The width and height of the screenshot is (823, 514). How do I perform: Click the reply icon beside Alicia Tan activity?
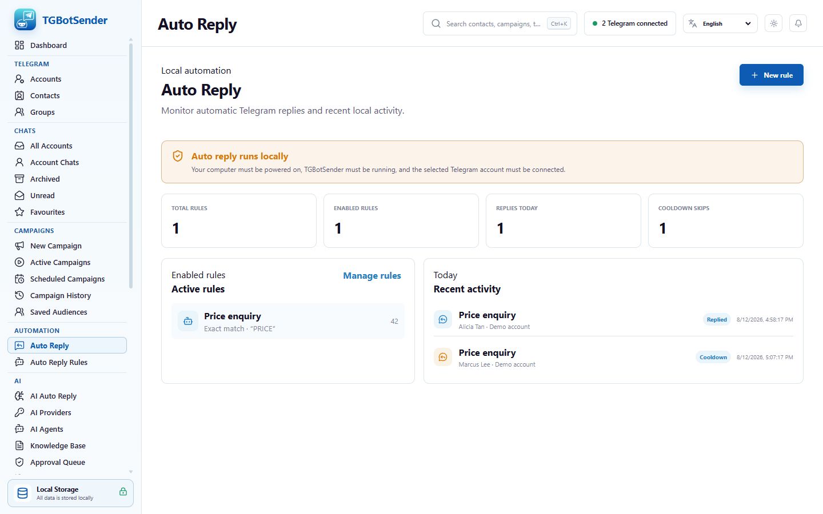443,320
